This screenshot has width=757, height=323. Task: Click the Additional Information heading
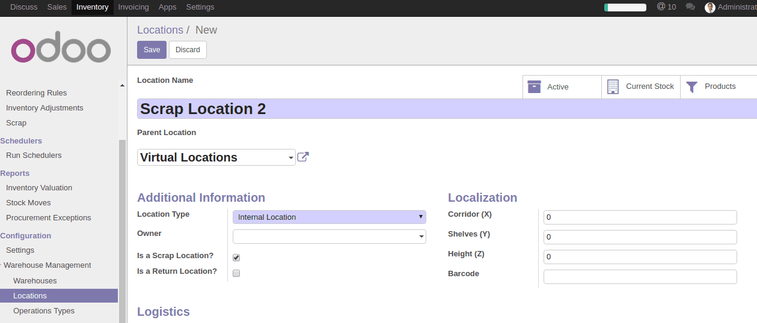click(201, 198)
